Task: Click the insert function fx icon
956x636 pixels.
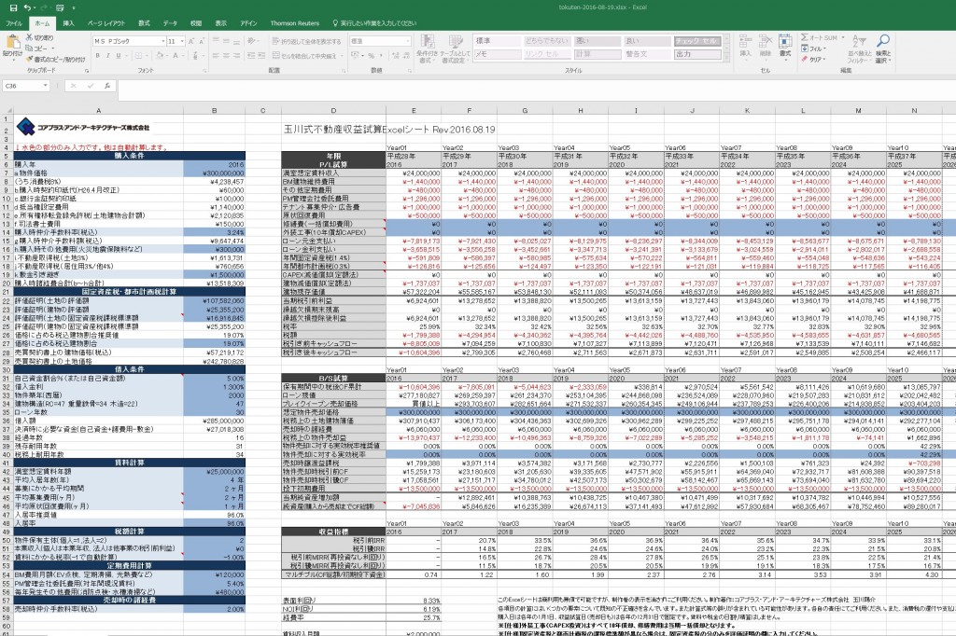Action: click(x=106, y=86)
